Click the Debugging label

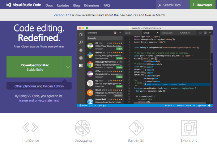pyautogui.click(x=83, y=141)
